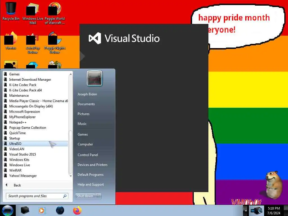Launch the Firefox desktop icon
The image size is (288, 216).
[x=11, y=41]
